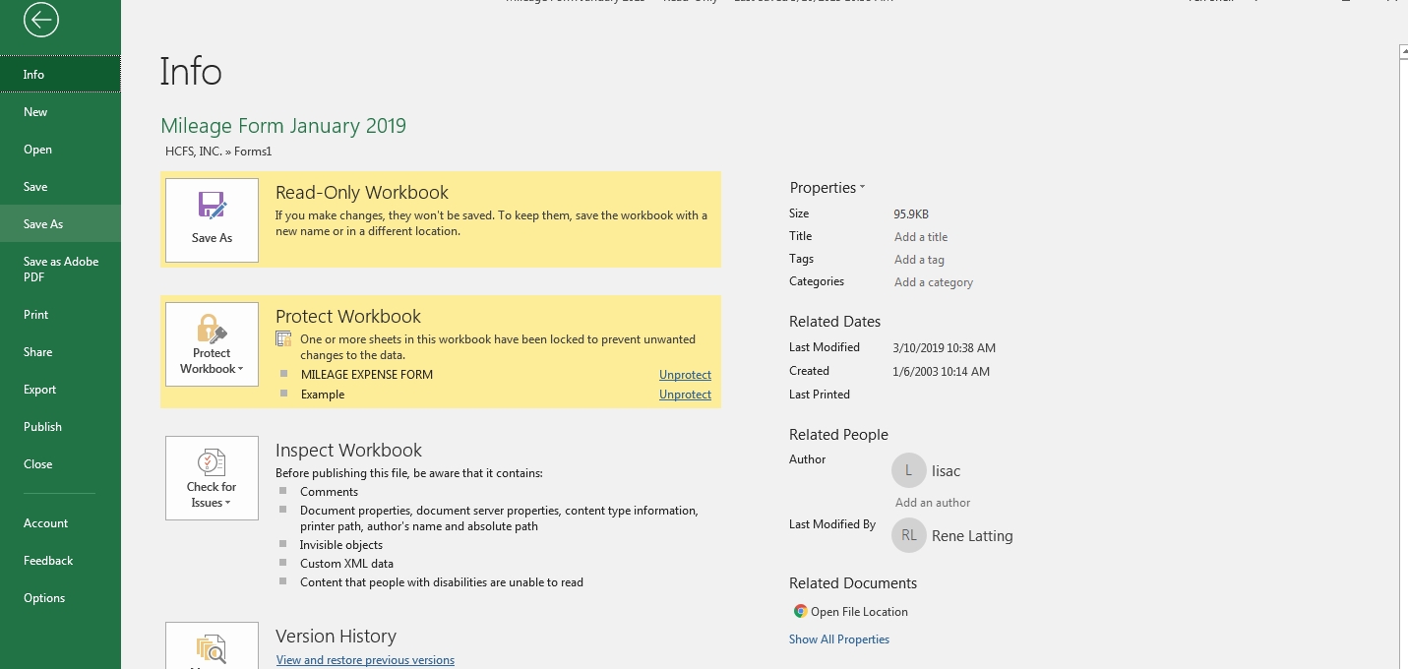This screenshot has height=669, width=1408.
Task: Click Show All Properties link
Action: 838,639
